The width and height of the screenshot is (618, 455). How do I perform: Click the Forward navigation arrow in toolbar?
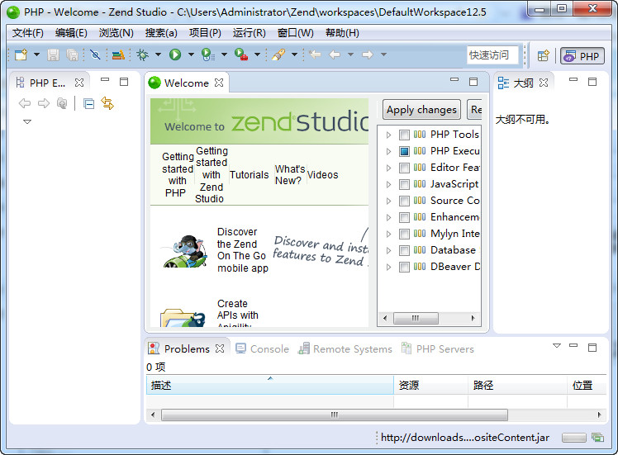(368, 55)
